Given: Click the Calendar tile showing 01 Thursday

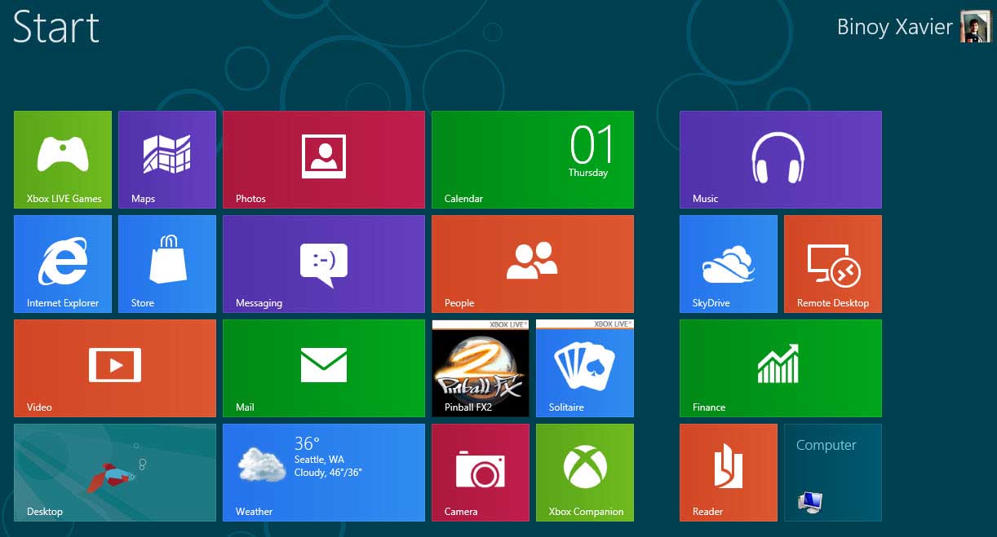Looking at the screenshot, I should point(532,160).
